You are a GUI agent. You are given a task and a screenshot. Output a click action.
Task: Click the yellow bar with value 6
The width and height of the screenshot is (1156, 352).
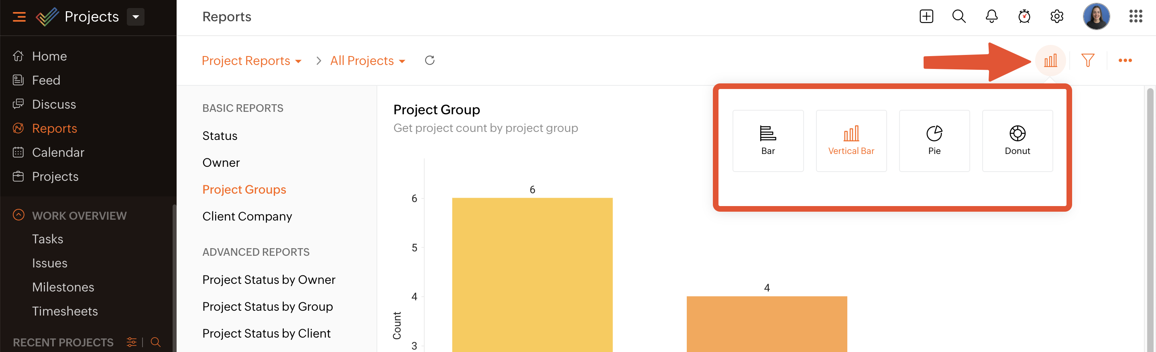pos(532,275)
